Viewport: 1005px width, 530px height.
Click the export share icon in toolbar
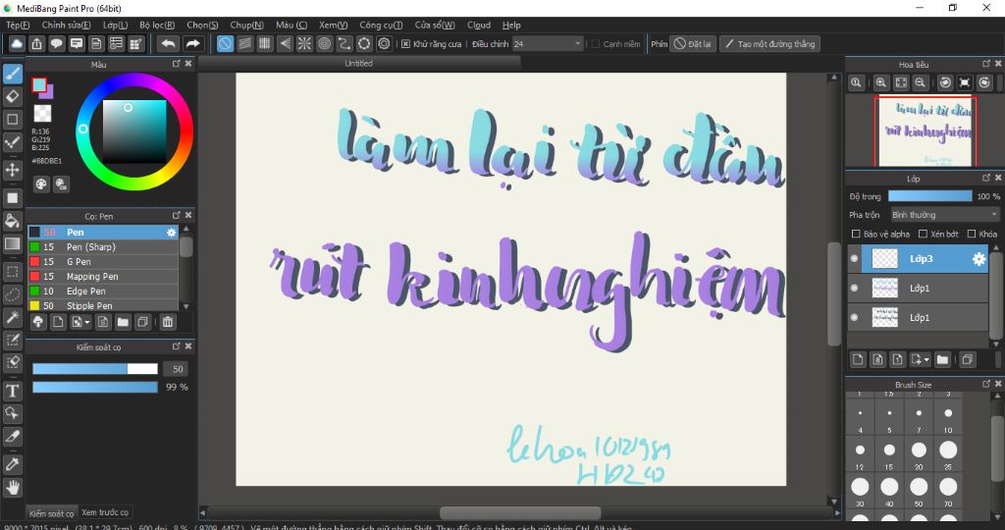click(36, 43)
